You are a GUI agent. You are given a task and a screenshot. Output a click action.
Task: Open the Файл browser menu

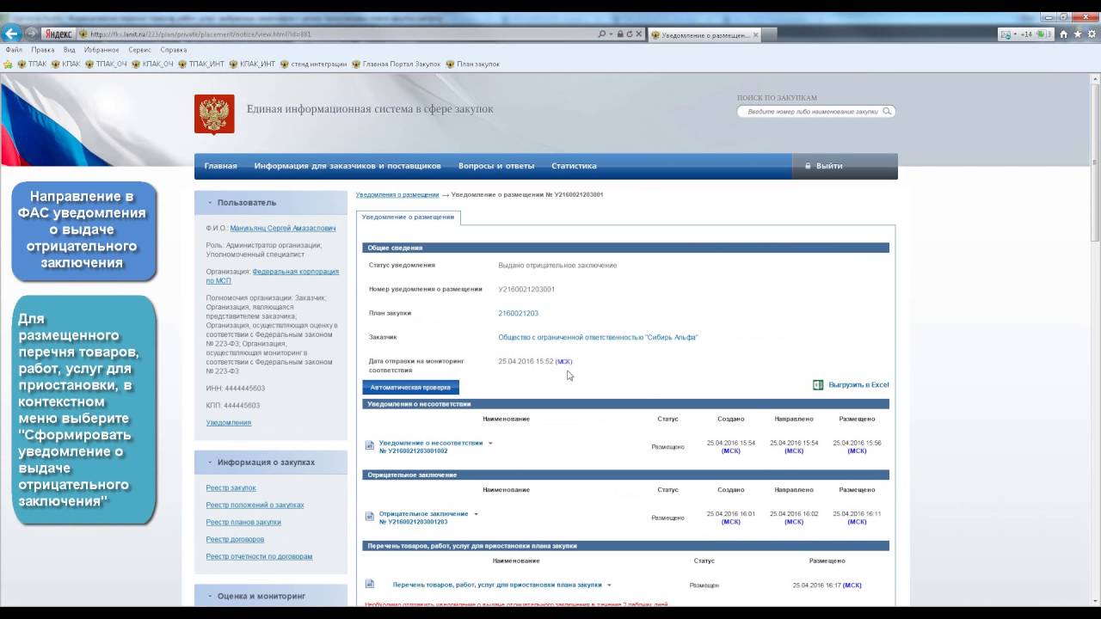point(14,50)
